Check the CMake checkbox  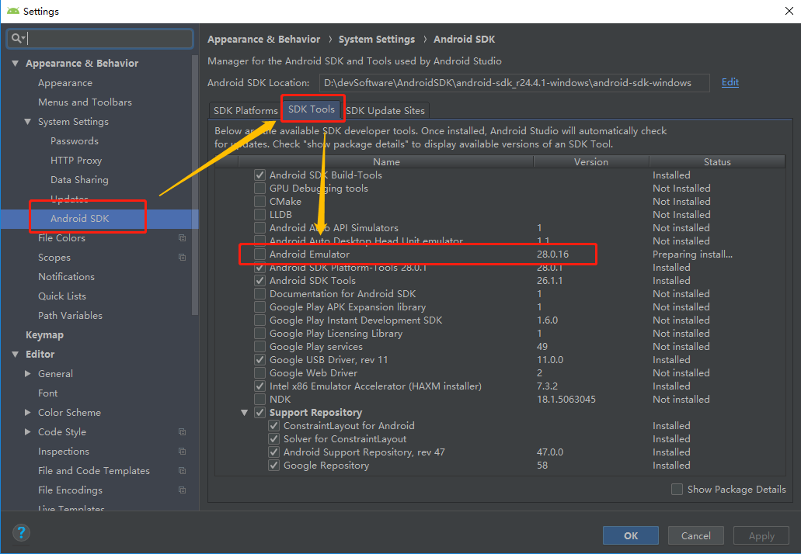click(x=260, y=202)
